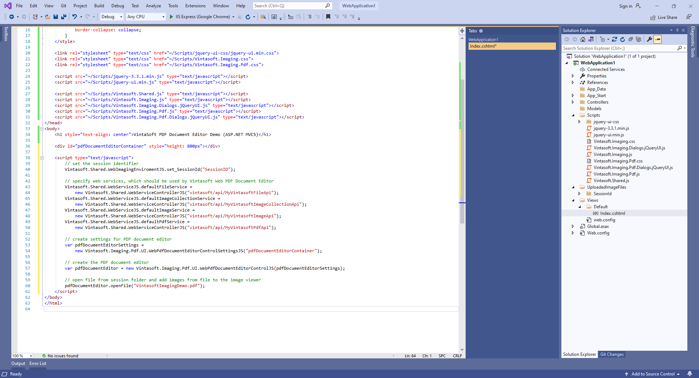Open Properties with the wrench icon

pyautogui.click(x=649, y=39)
